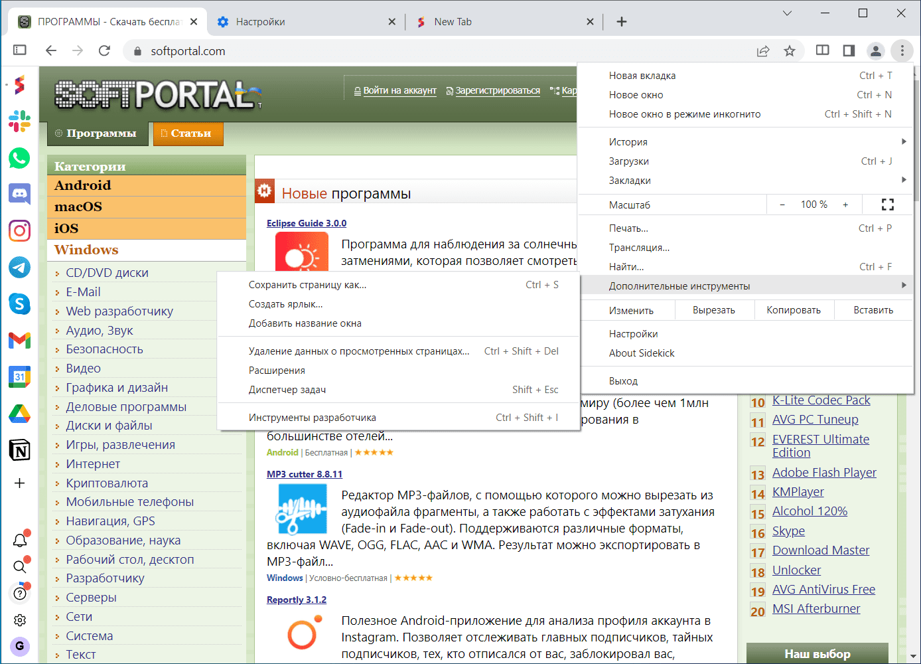The image size is (921, 664).
Task: Add a new app to the sidebar
Action: click(x=20, y=483)
